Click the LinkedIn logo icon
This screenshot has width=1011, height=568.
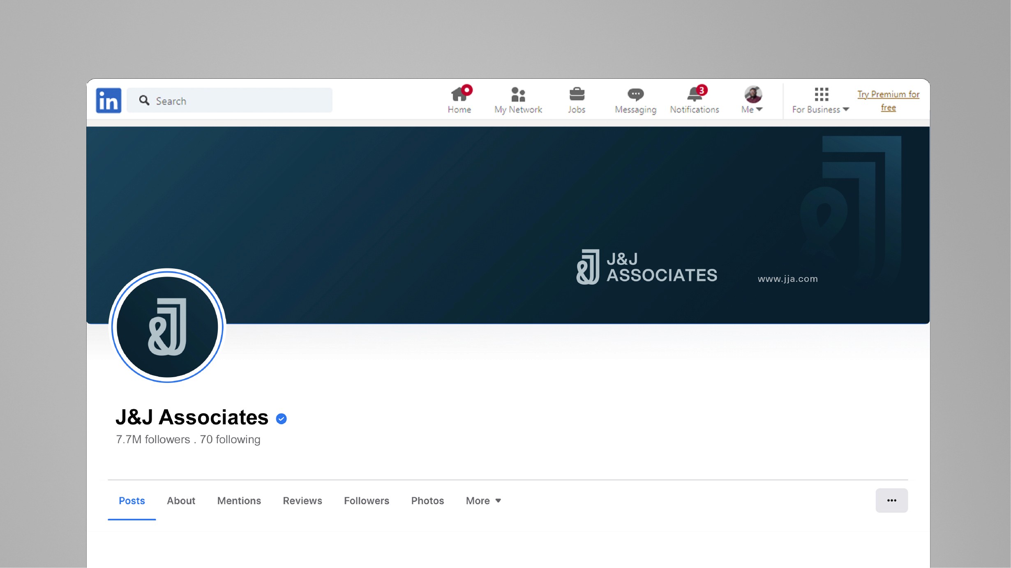click(108, 100)
